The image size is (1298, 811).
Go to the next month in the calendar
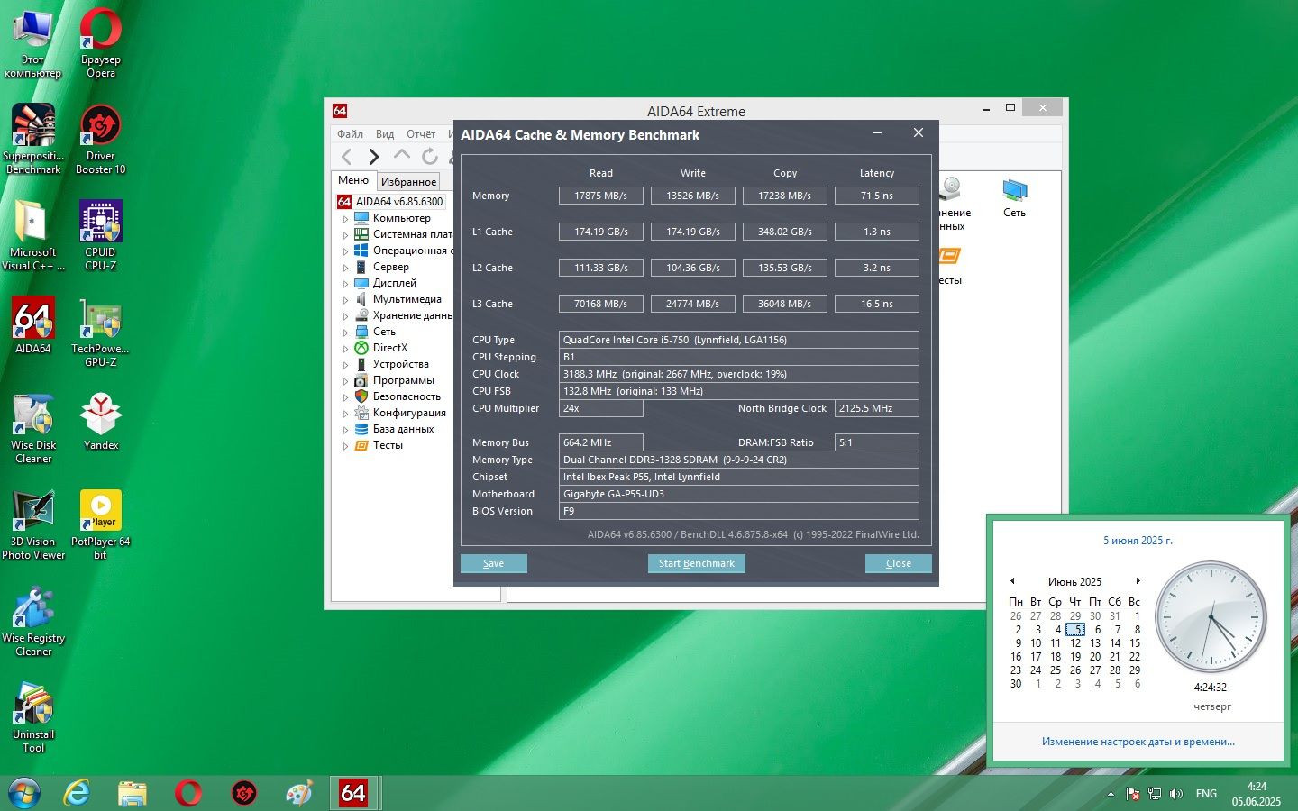pos(1138,581)
